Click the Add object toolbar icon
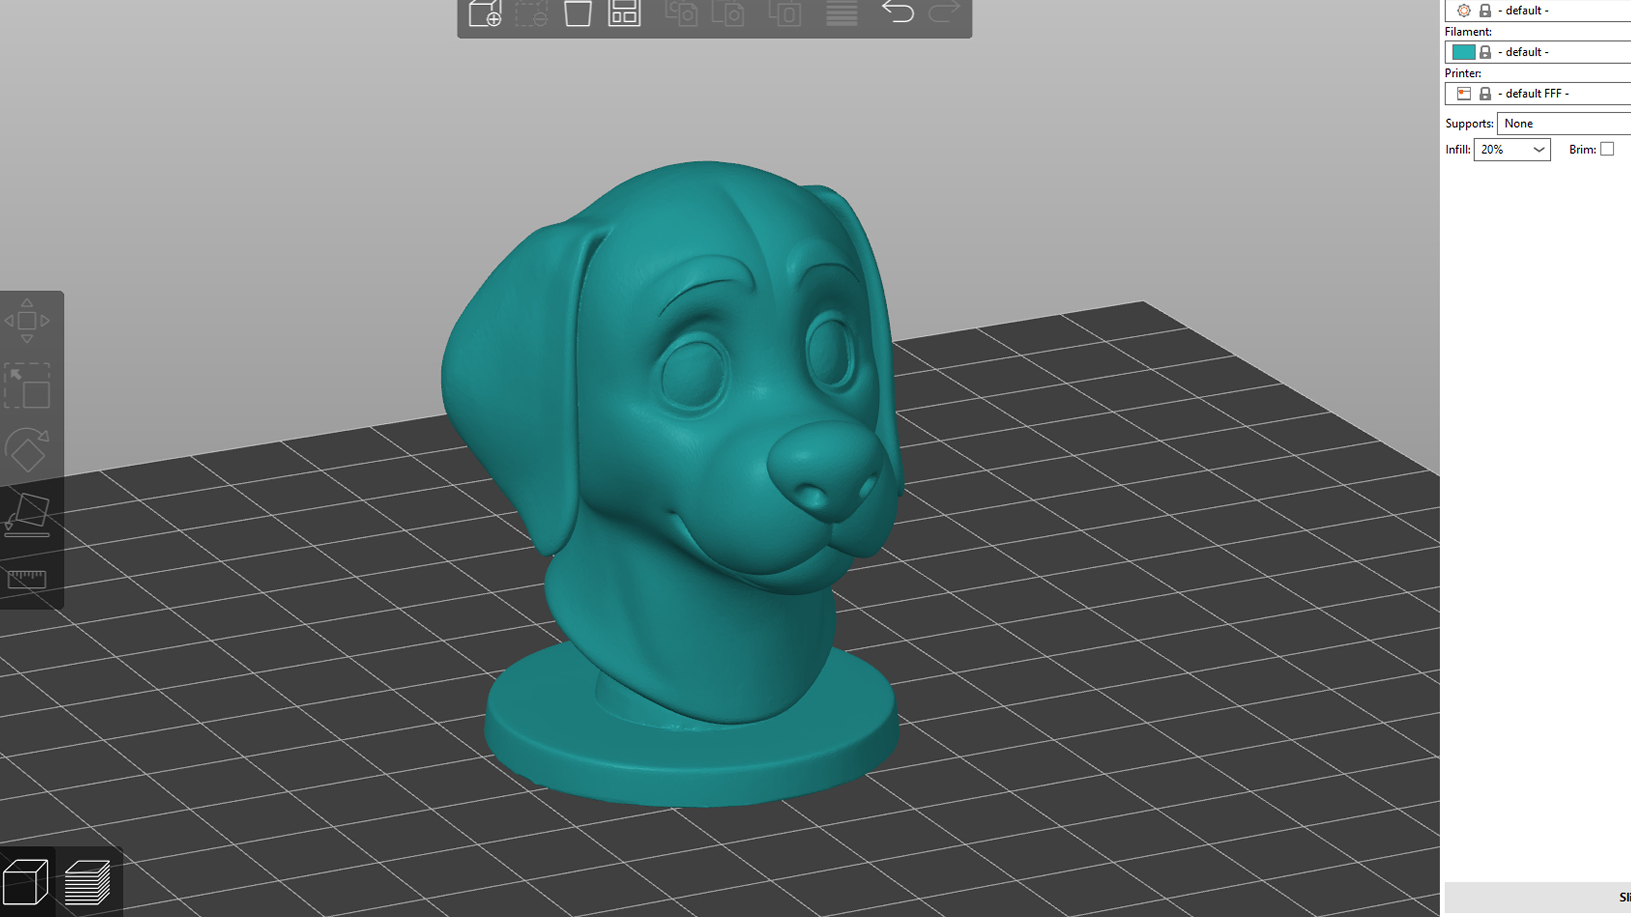Image resolution: width=1631 pixels, height=917 pixels. [x=484, y=13]
